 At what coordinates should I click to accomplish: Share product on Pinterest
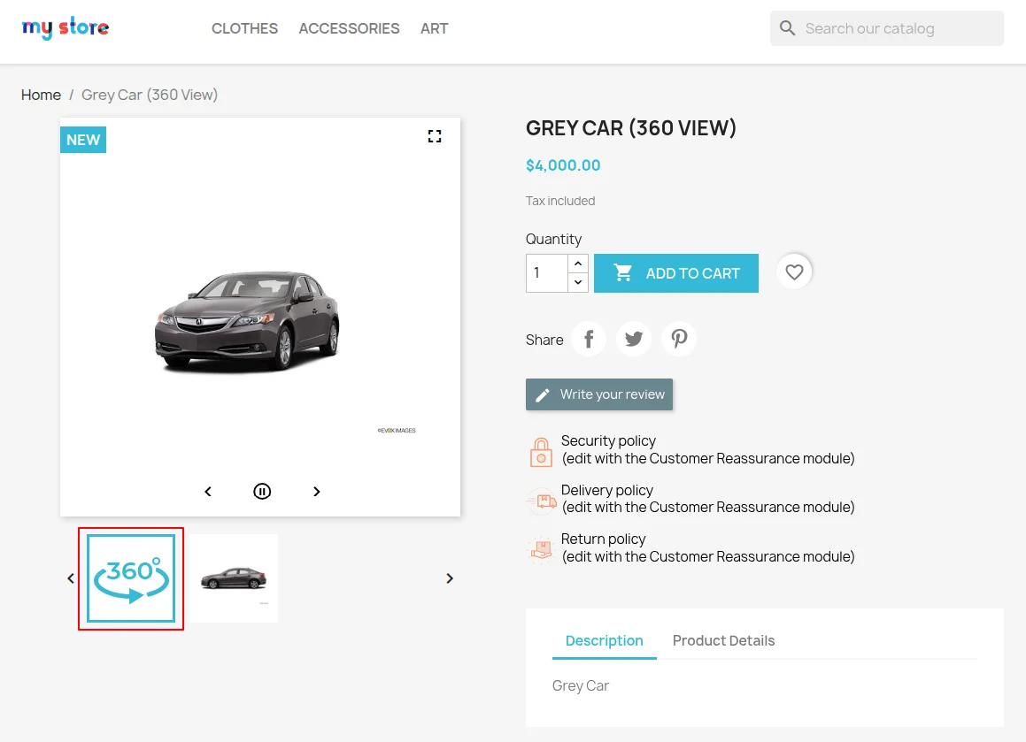tap(679, 339)
